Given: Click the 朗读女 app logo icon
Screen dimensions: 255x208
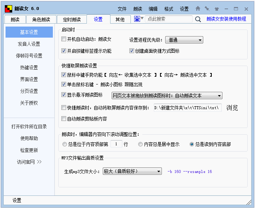Looking at the screenshot, I should [8, 9].
